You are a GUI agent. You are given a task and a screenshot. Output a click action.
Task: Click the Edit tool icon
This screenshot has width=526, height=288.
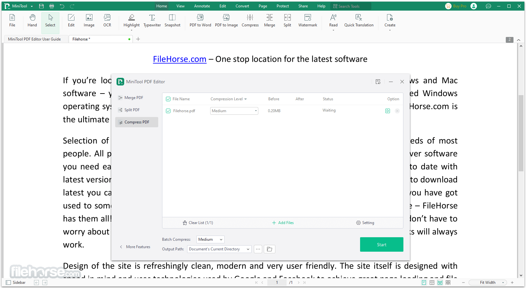coord(71,21)
